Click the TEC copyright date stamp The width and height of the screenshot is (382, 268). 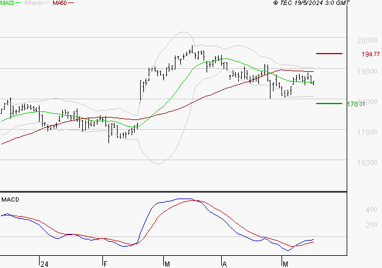pyautogui.click(x=311, y=3)
